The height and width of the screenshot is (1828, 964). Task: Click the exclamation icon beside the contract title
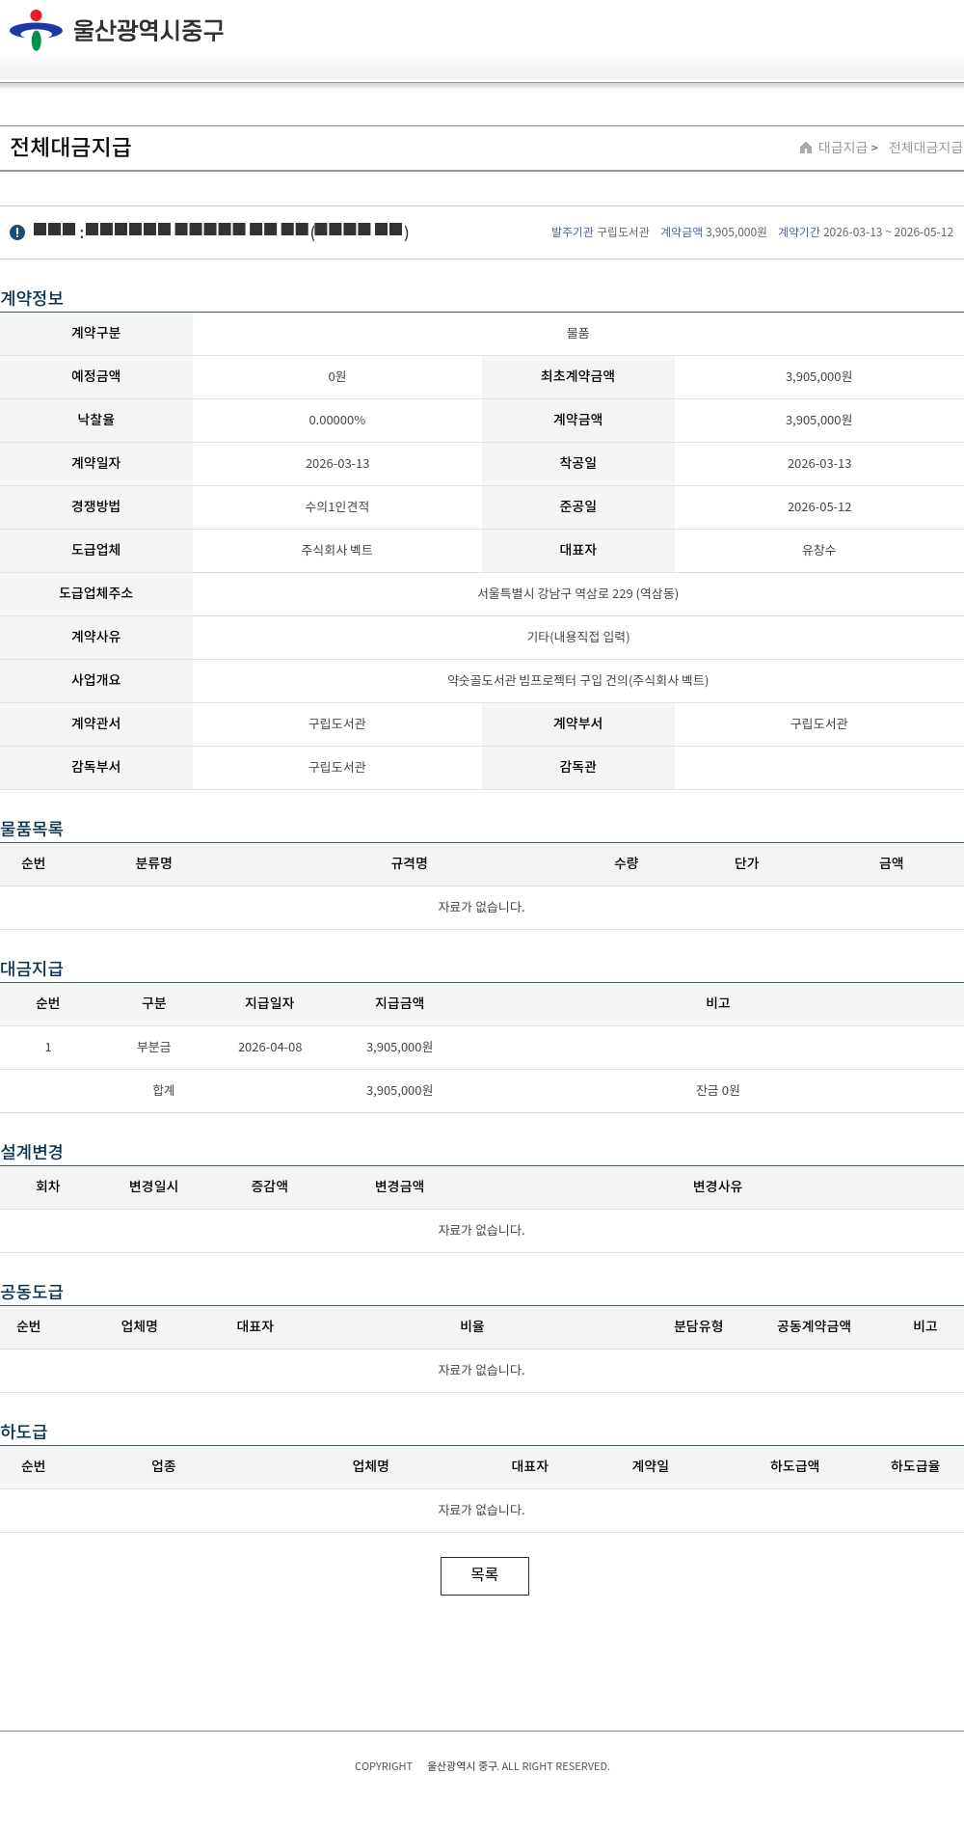17,232
